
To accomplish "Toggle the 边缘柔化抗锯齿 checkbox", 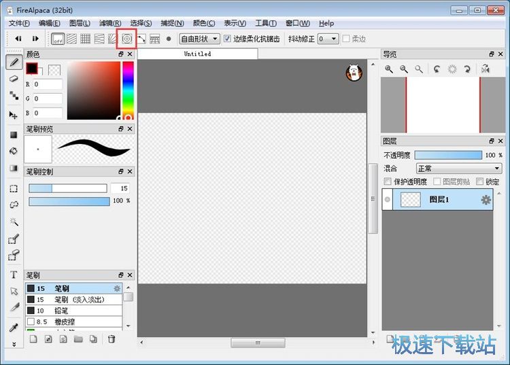I will tap(228, 39).
